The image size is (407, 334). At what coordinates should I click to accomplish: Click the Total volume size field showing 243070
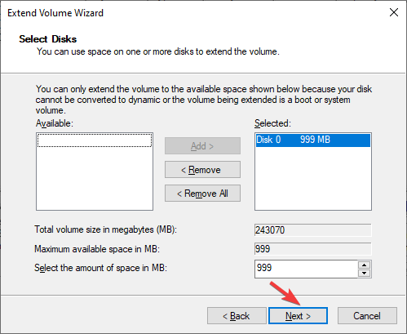coord(313,230)
